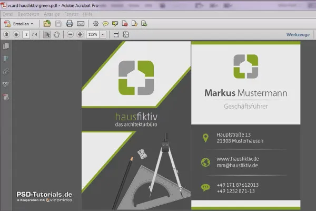Go to previous page arrow
Viewport: 316px width, 211px height.
[x=7, y=34]
